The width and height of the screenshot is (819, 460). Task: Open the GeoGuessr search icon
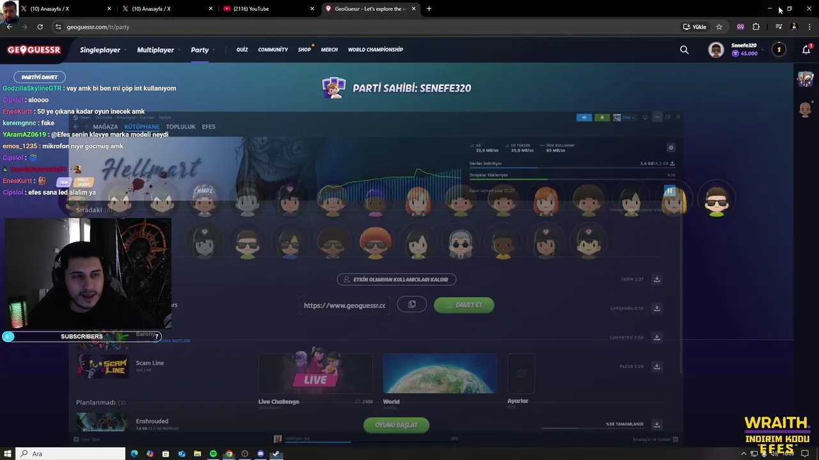tap(684, 50)
